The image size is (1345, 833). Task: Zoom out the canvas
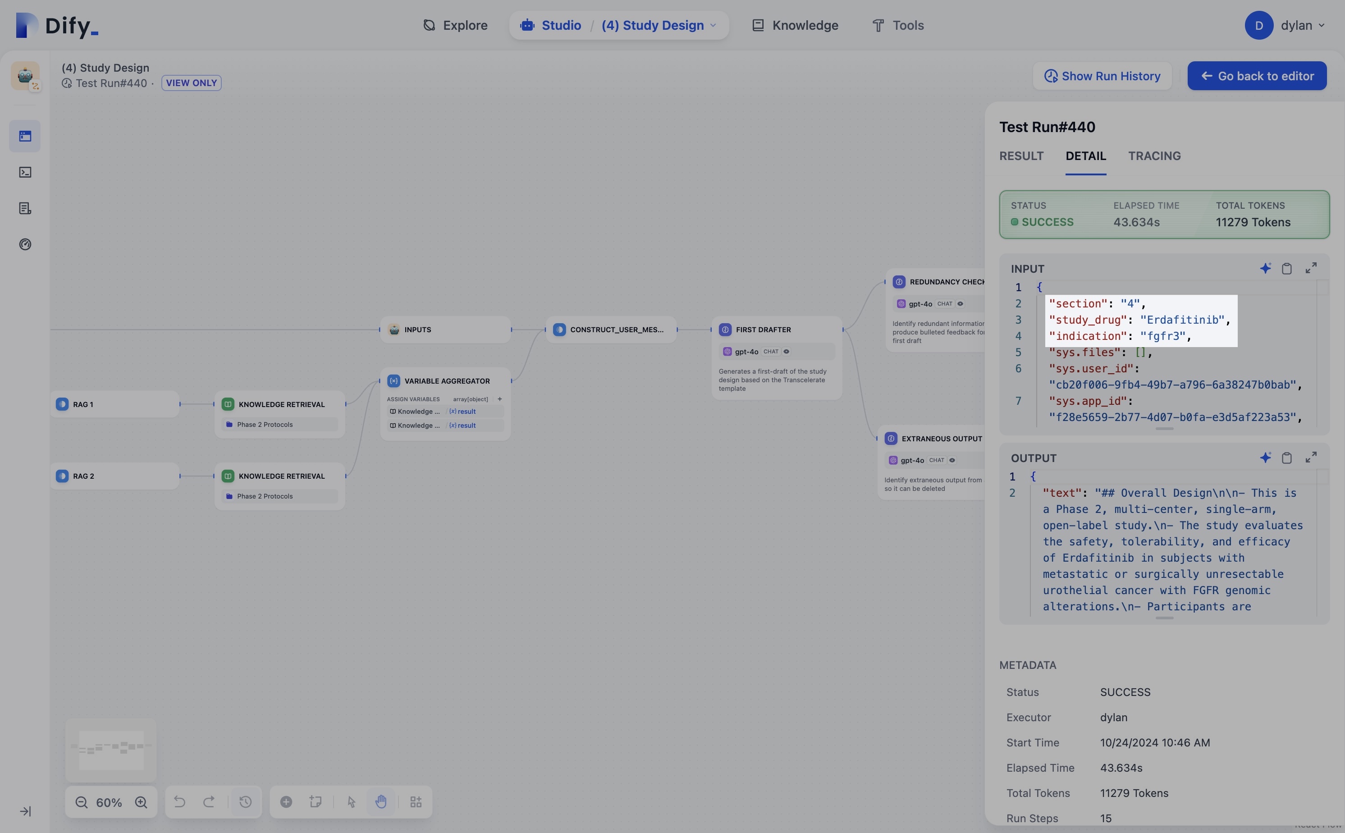[x=82, y=802]
